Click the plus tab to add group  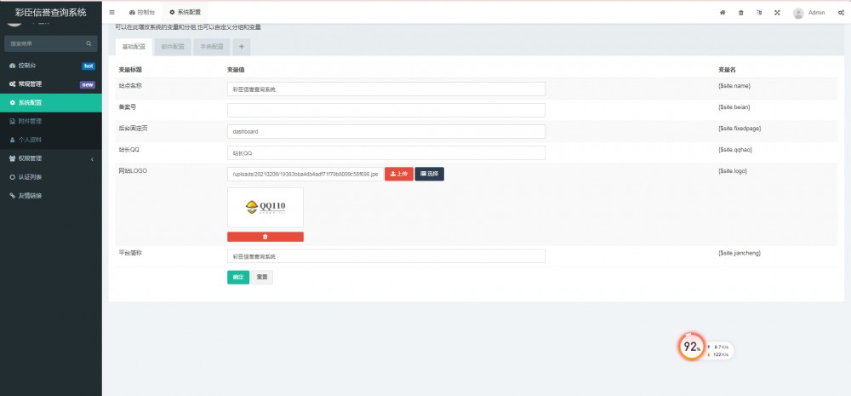click(241, 47)
